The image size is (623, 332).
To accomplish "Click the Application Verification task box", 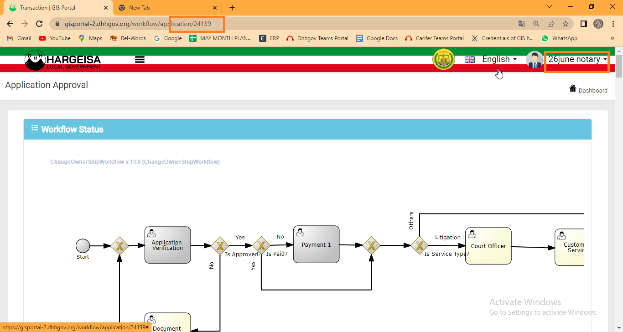I will click(167, 245).
